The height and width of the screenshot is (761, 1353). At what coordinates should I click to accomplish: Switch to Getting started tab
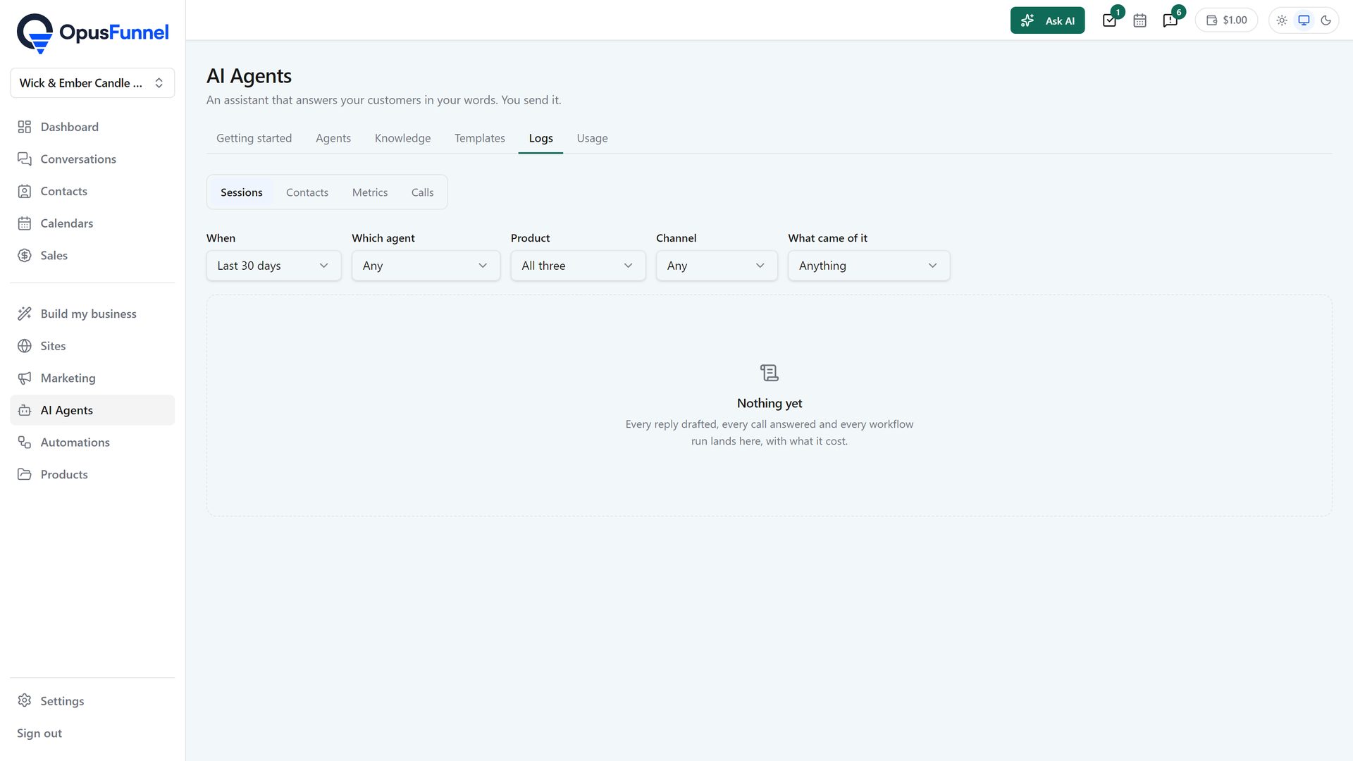[x=254, y=139]
